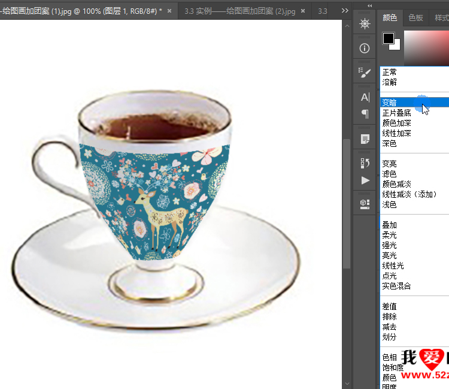Open the 色板 panel tab
The height and width of the screenshot is (389, 449).
tap(416, 18)
